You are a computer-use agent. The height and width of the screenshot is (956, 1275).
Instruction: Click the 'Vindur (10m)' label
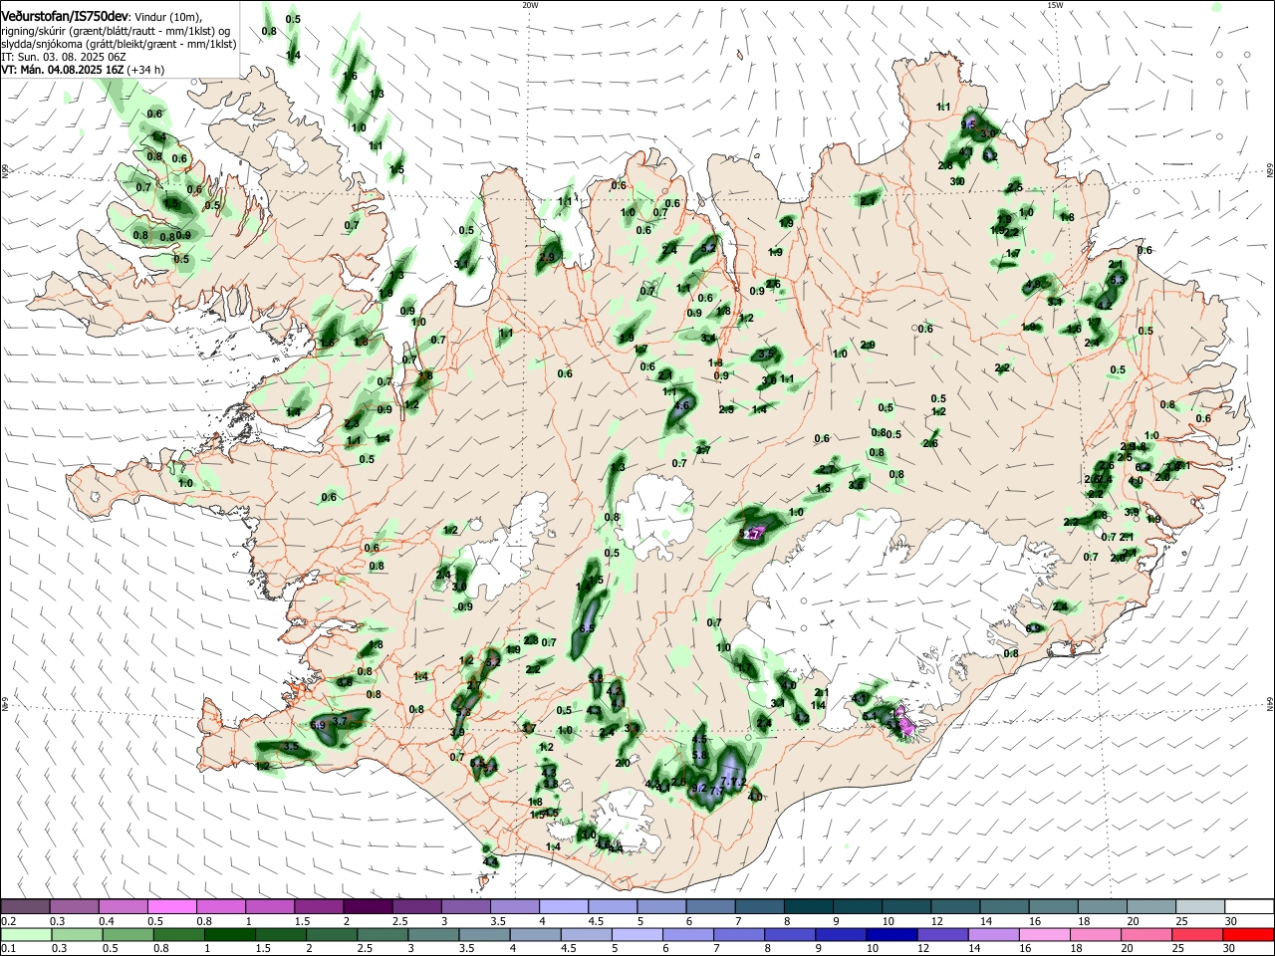click(168, 17)
